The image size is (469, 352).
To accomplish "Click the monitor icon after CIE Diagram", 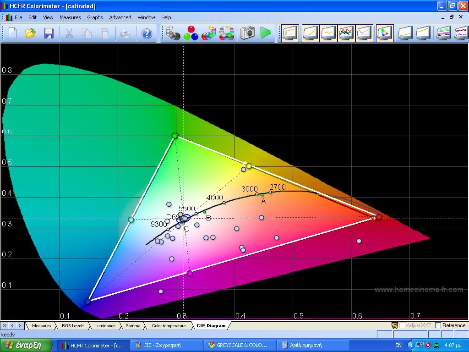I will 405,33.
